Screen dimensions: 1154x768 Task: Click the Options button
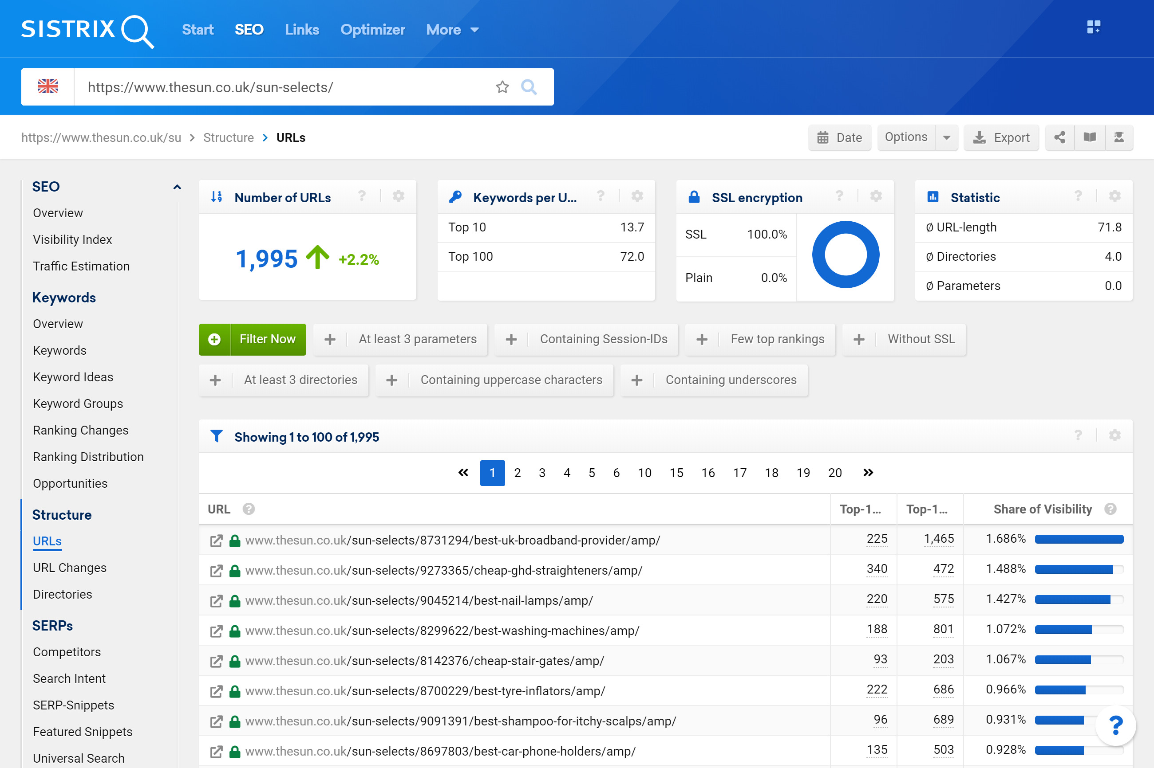coord(906,137)
